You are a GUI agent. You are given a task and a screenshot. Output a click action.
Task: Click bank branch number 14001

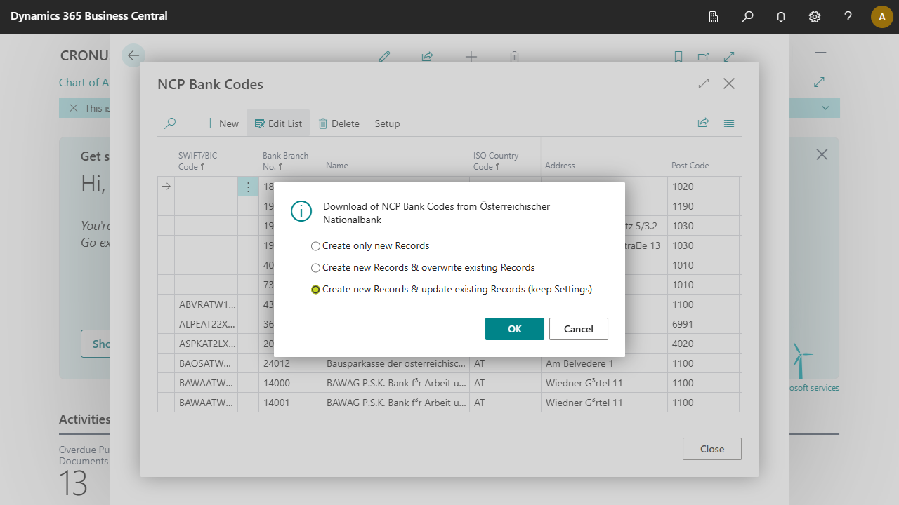290,403
